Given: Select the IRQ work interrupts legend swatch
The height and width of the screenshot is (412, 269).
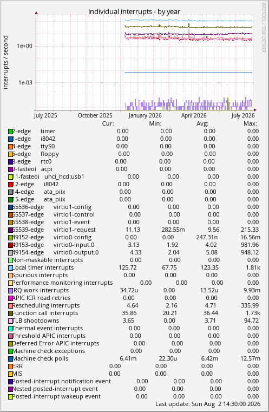Looking at the screenshot, I should [x=10, y=291].
